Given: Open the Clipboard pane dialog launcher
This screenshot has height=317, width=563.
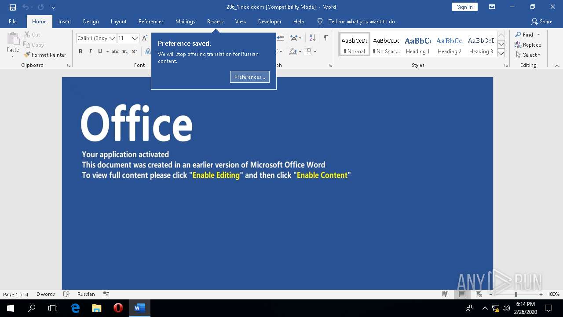Looking at the screenshot, I should pos(69,66).
